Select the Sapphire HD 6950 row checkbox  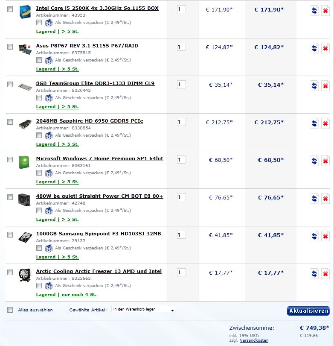[x=10, y=122]
